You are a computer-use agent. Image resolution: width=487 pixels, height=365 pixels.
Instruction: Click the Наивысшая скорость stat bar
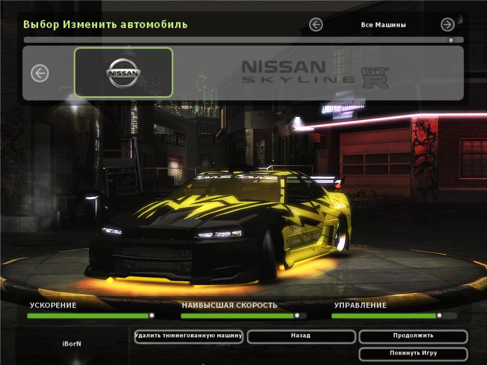[x=243, y=316]
